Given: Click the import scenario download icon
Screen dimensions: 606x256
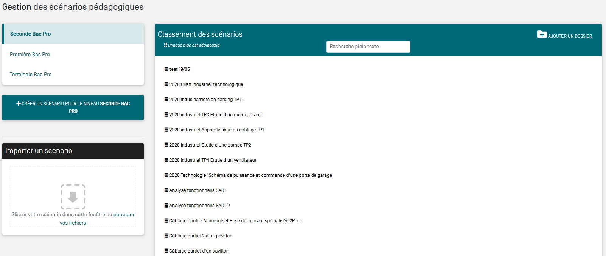Looking at the screenshot, I should (73, 197).
